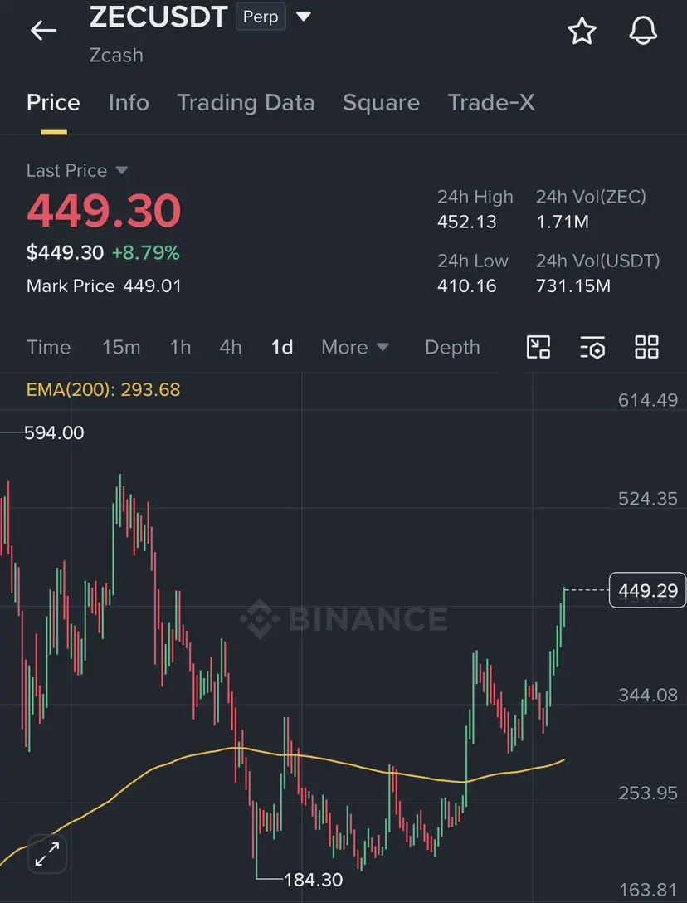The width and height of the screenshot is (687, 903).
Task: Click the 184.30 low marker label
Action: pyautogui.click(x=314, y=880)
